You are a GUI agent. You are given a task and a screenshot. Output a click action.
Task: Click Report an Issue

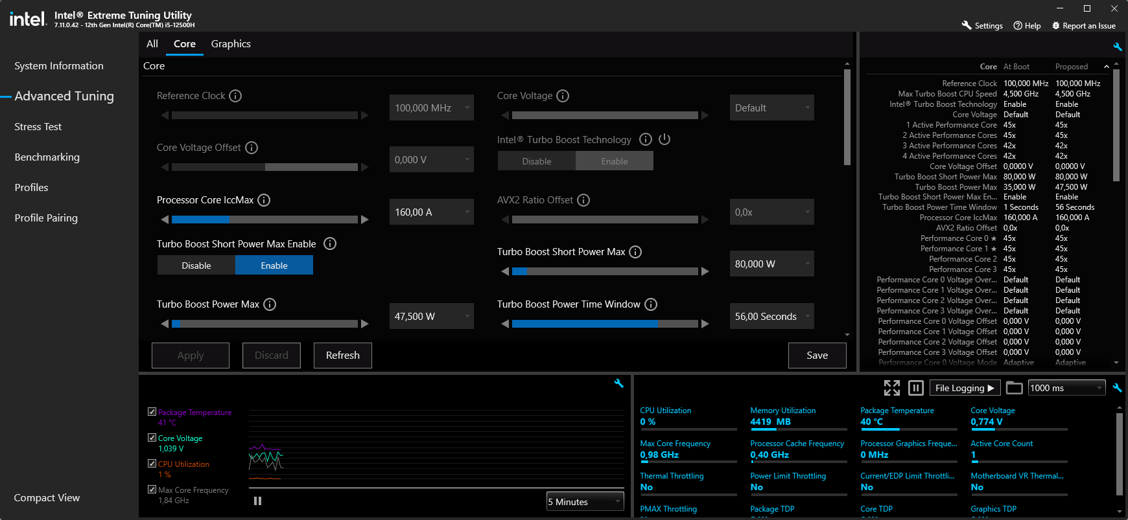pyautogui.click(x=1083, y=26)
